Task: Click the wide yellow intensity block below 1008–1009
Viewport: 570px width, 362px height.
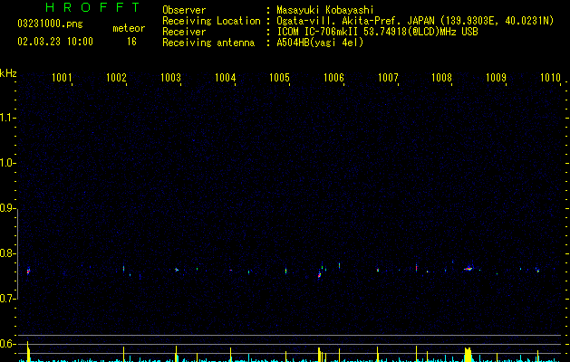Action: [468, 355]
